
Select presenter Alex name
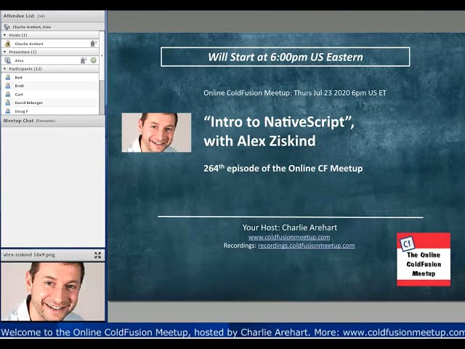tap(19, 60)
